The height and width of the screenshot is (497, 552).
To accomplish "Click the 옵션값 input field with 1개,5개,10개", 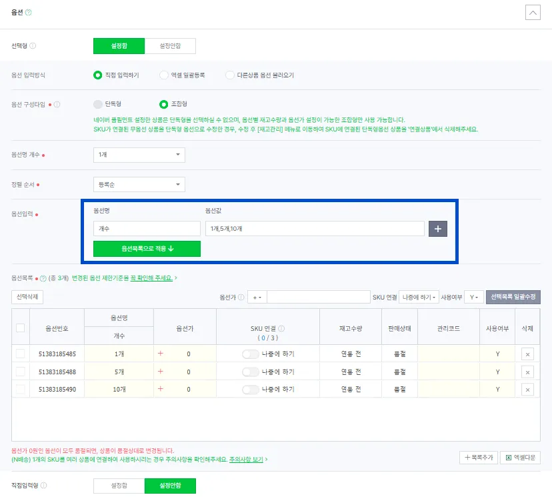I will tap(315, 229).
